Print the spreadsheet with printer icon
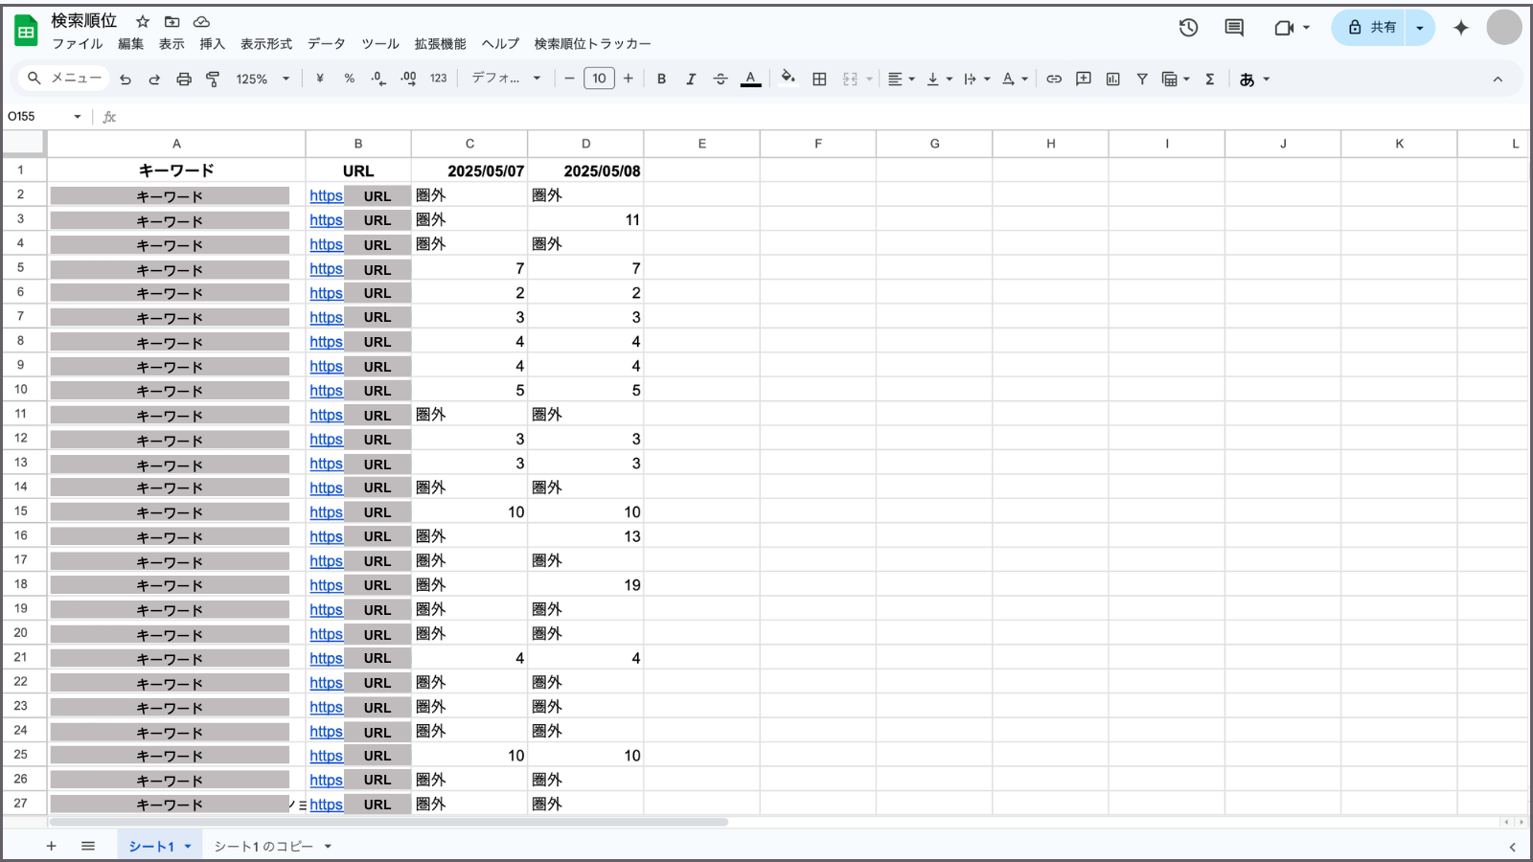Screen dimensions: 1533x862 point(184,79)
